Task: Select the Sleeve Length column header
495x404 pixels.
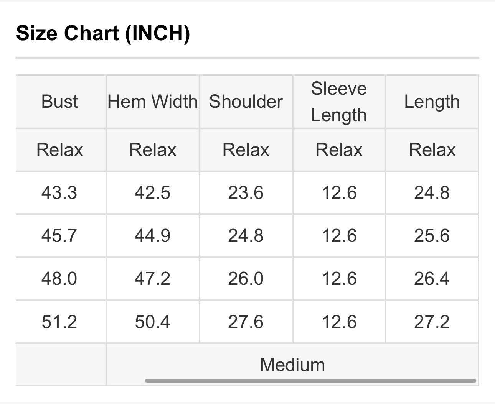Action: coord(339,102)
